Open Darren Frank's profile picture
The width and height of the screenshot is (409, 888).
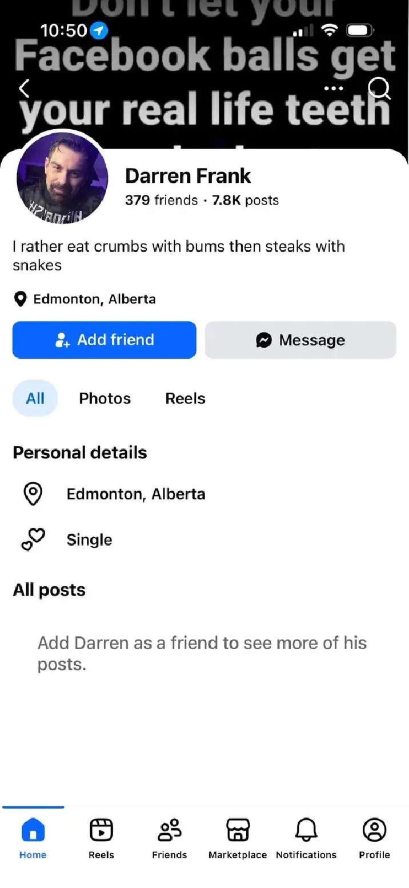62,179
